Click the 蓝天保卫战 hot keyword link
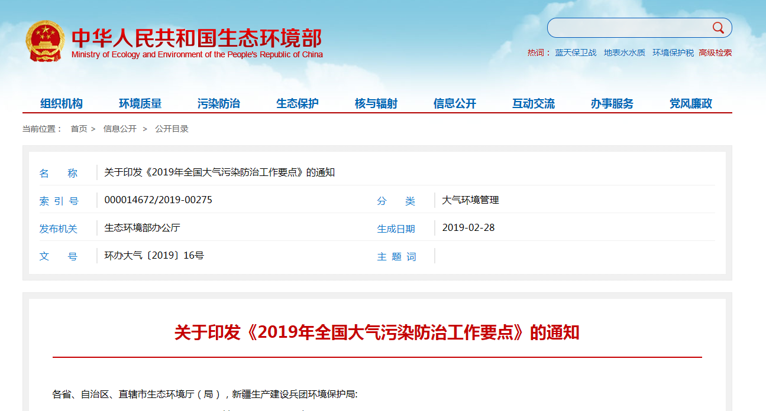 click(x=576, y=53)
